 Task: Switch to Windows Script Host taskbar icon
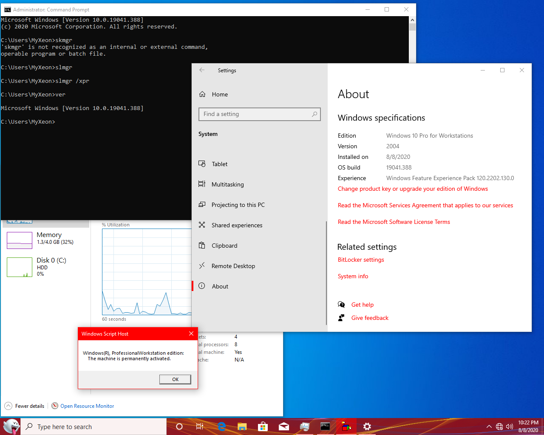346,427
